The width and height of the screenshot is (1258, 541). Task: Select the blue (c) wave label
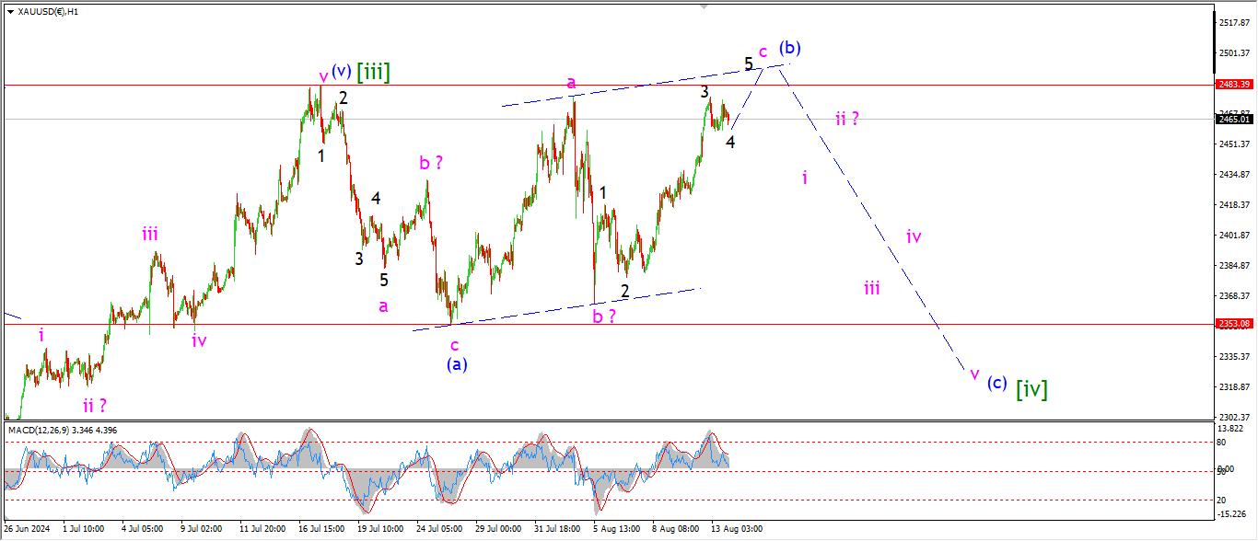[x=996, y=383]
